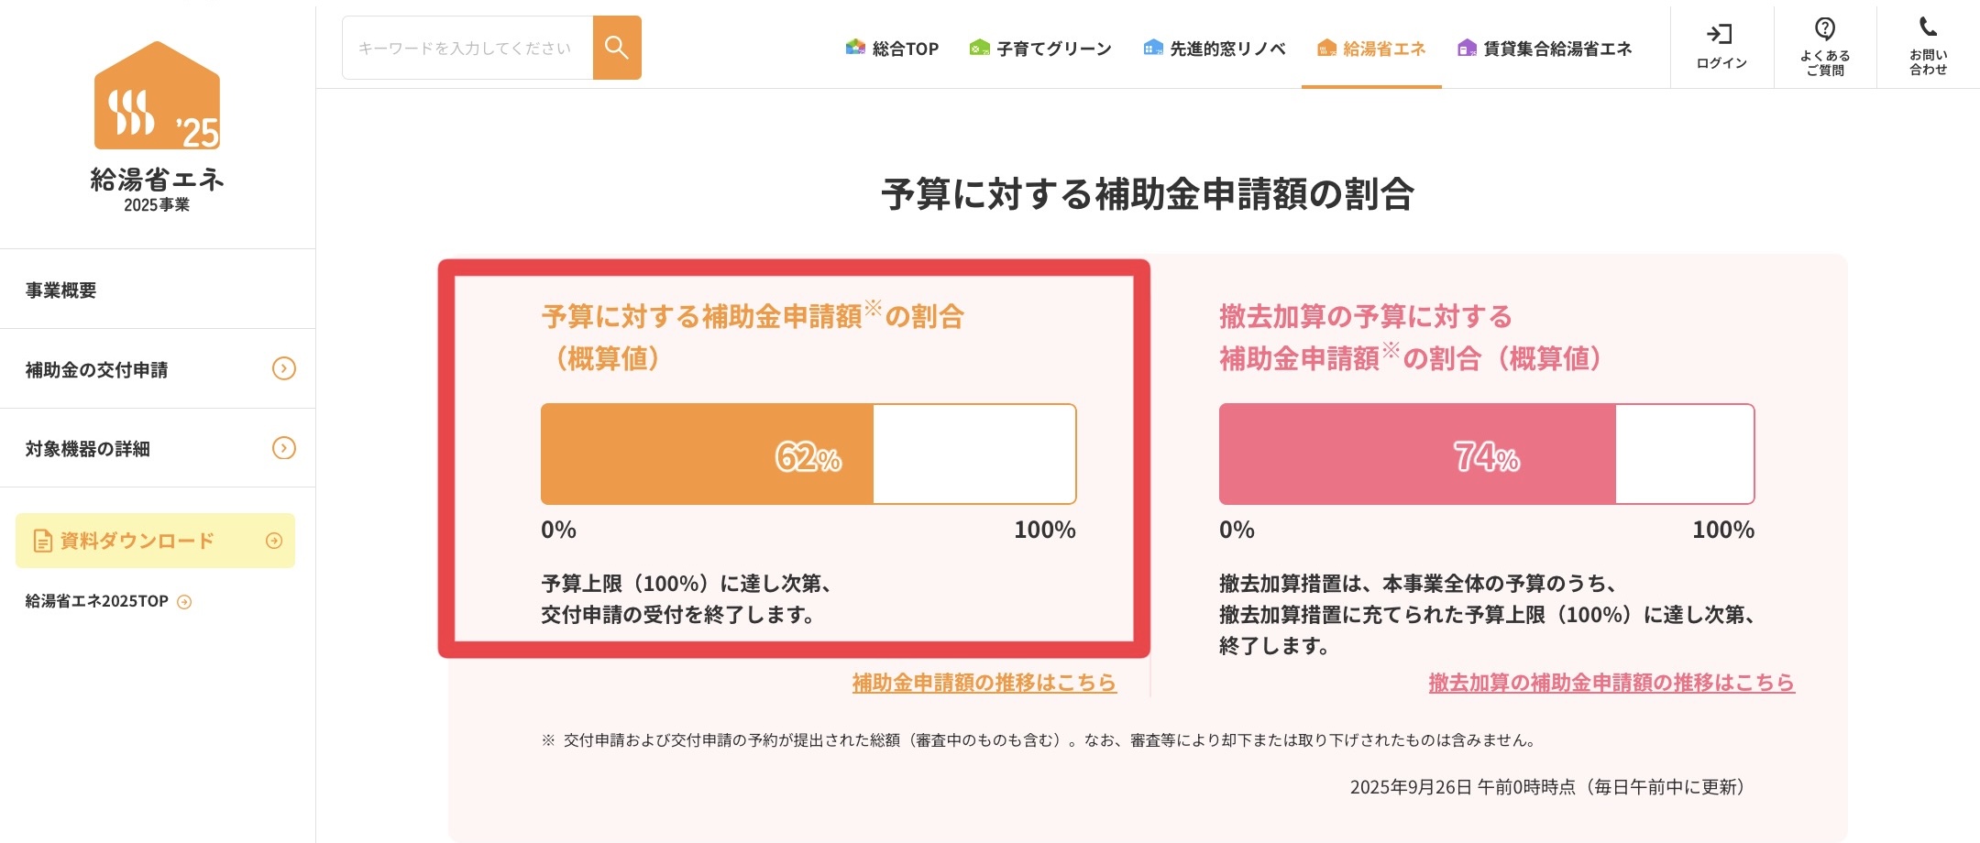The width and height of the screenshot is (1980, 843).
Task: Click the 給湯省エネ '25 house logo
Action: (157, 96)
